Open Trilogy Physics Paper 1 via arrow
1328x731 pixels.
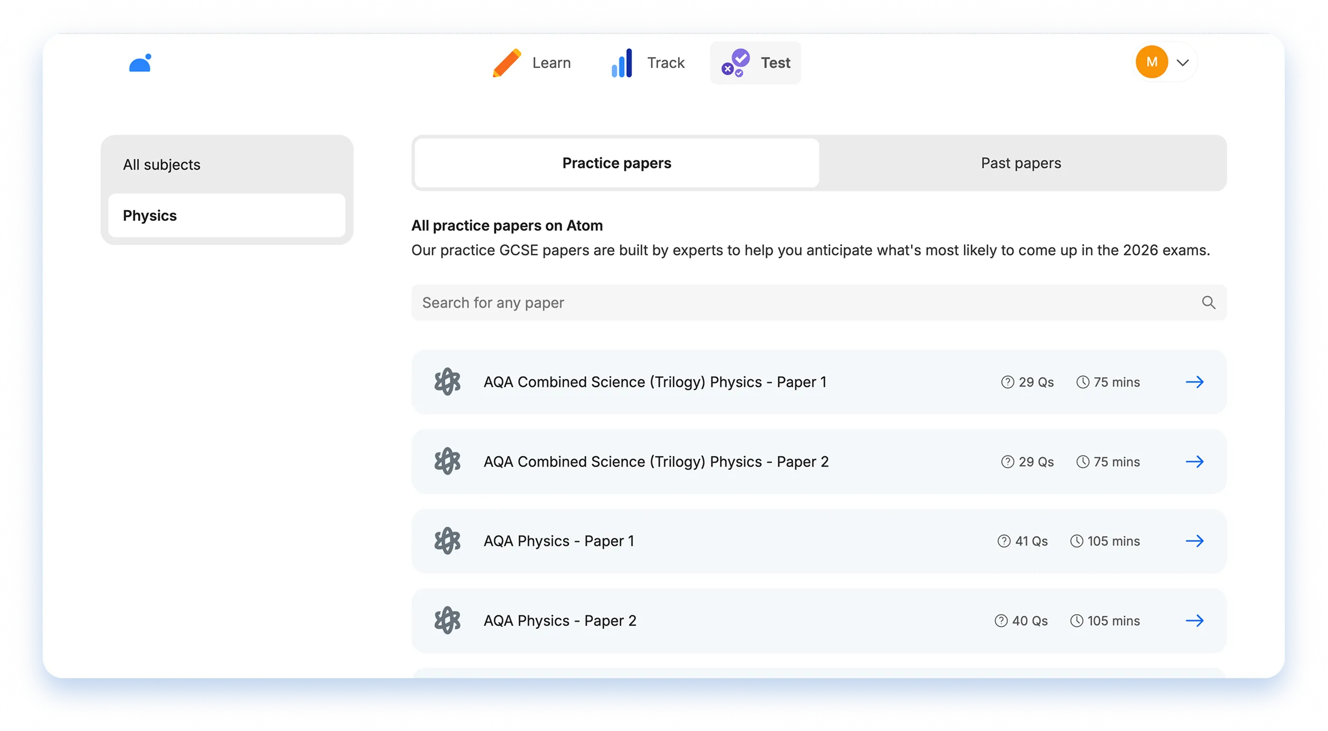coord(1195,382)
